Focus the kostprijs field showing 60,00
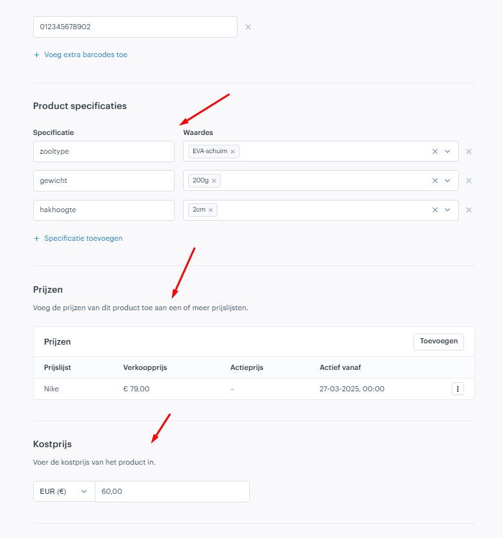503x538 pixels. click(x=172, y=491)
